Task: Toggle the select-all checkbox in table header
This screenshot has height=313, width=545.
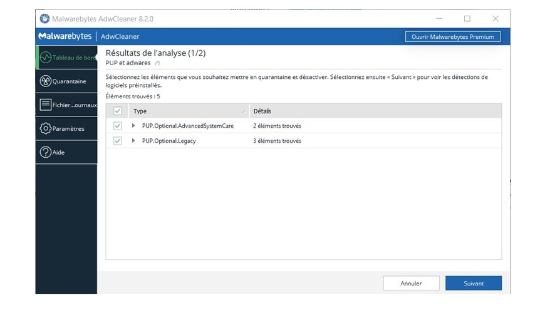Action: click(x=118, y=111)
